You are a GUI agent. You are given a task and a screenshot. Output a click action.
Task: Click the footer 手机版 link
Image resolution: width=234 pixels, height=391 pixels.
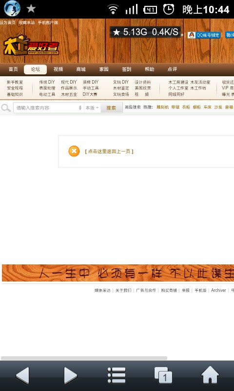(200, 290)
